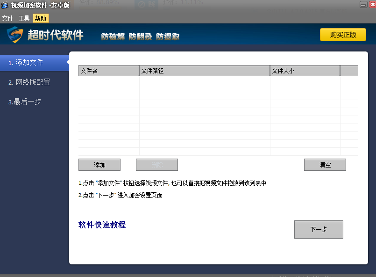Click the app icon in title bar
This screenshot has height=277, width=376.
click(5, 5)
